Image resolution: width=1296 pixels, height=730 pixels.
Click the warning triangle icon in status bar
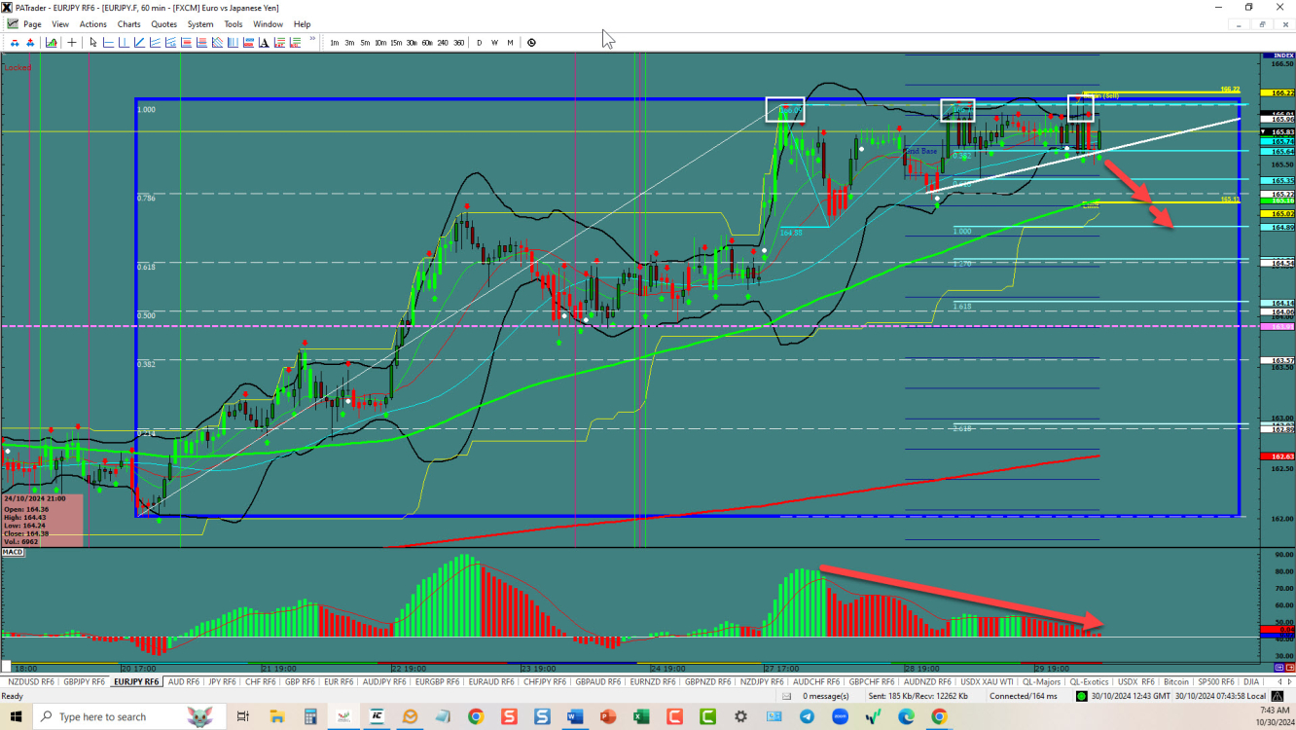1277,696
